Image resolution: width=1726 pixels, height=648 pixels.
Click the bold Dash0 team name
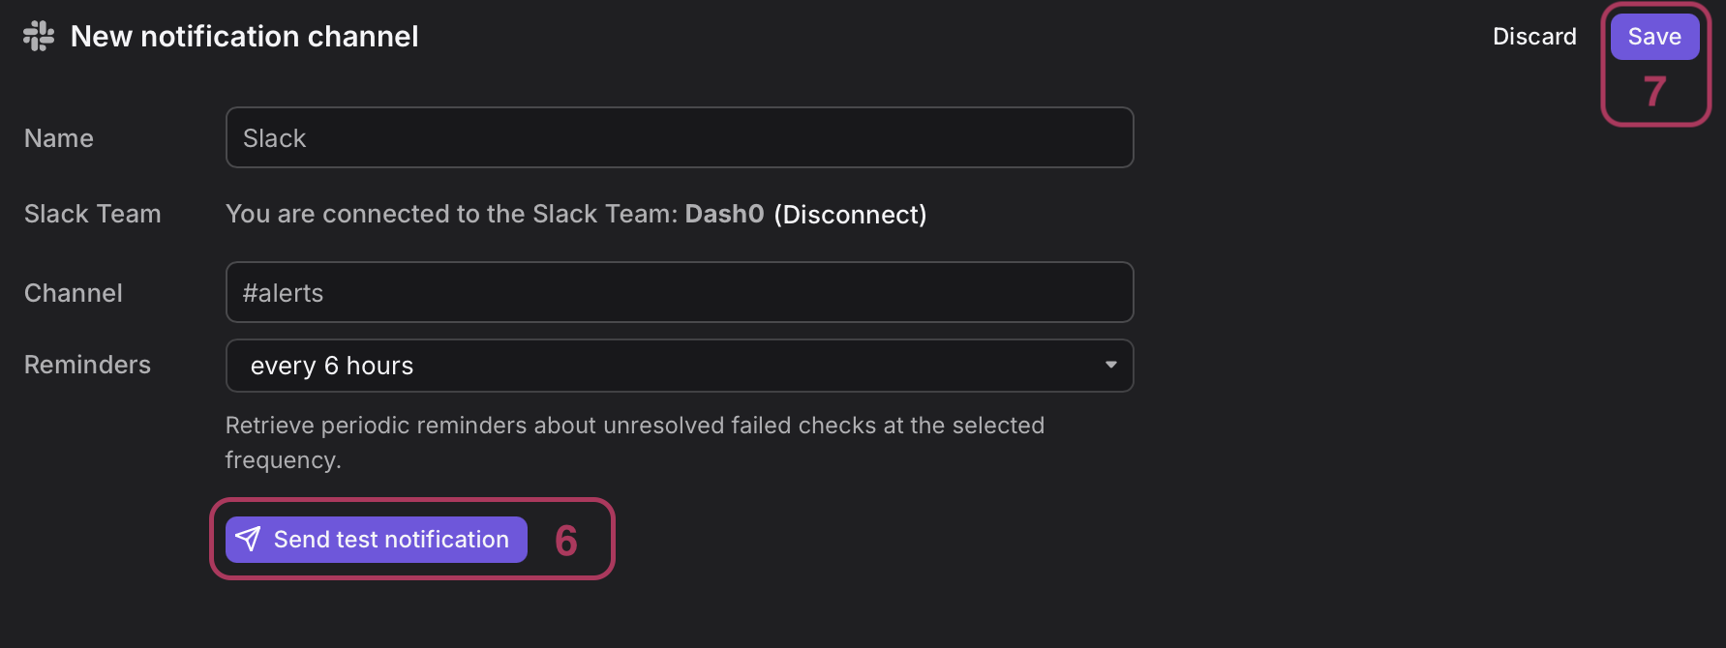(724, 214)
